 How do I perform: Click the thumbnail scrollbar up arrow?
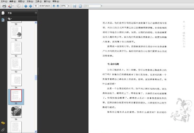[36, 22]
